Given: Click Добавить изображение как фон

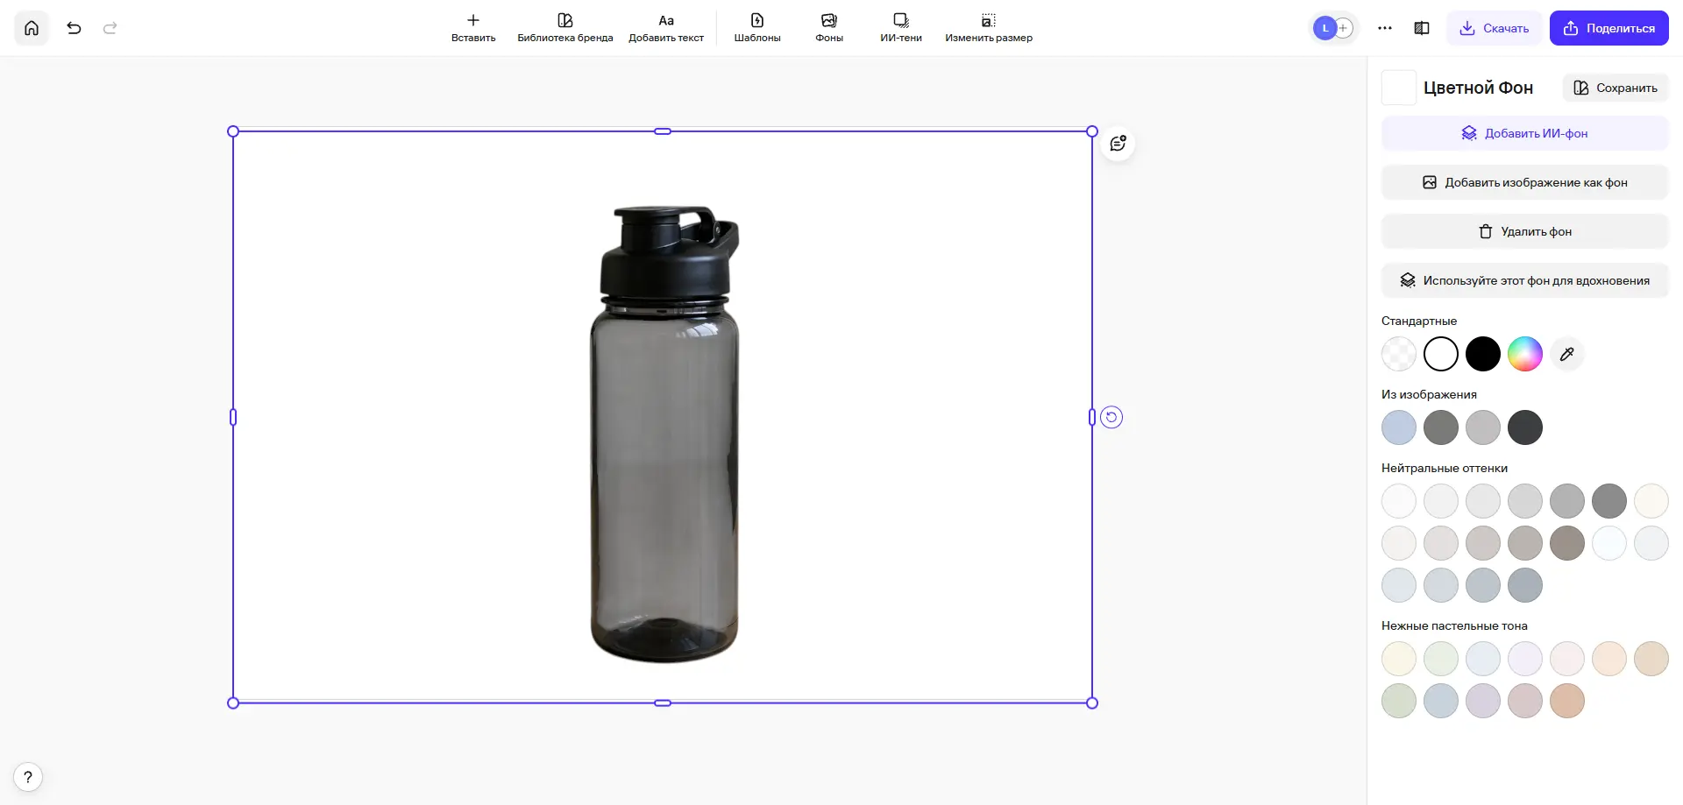Looking at the screenshot, I should [1525, 182].
